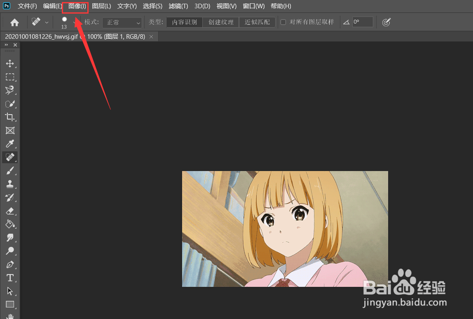Open the 文字(Y) menu
The image size is (473, 319).
pyautogui.click(x=127, y=6)
